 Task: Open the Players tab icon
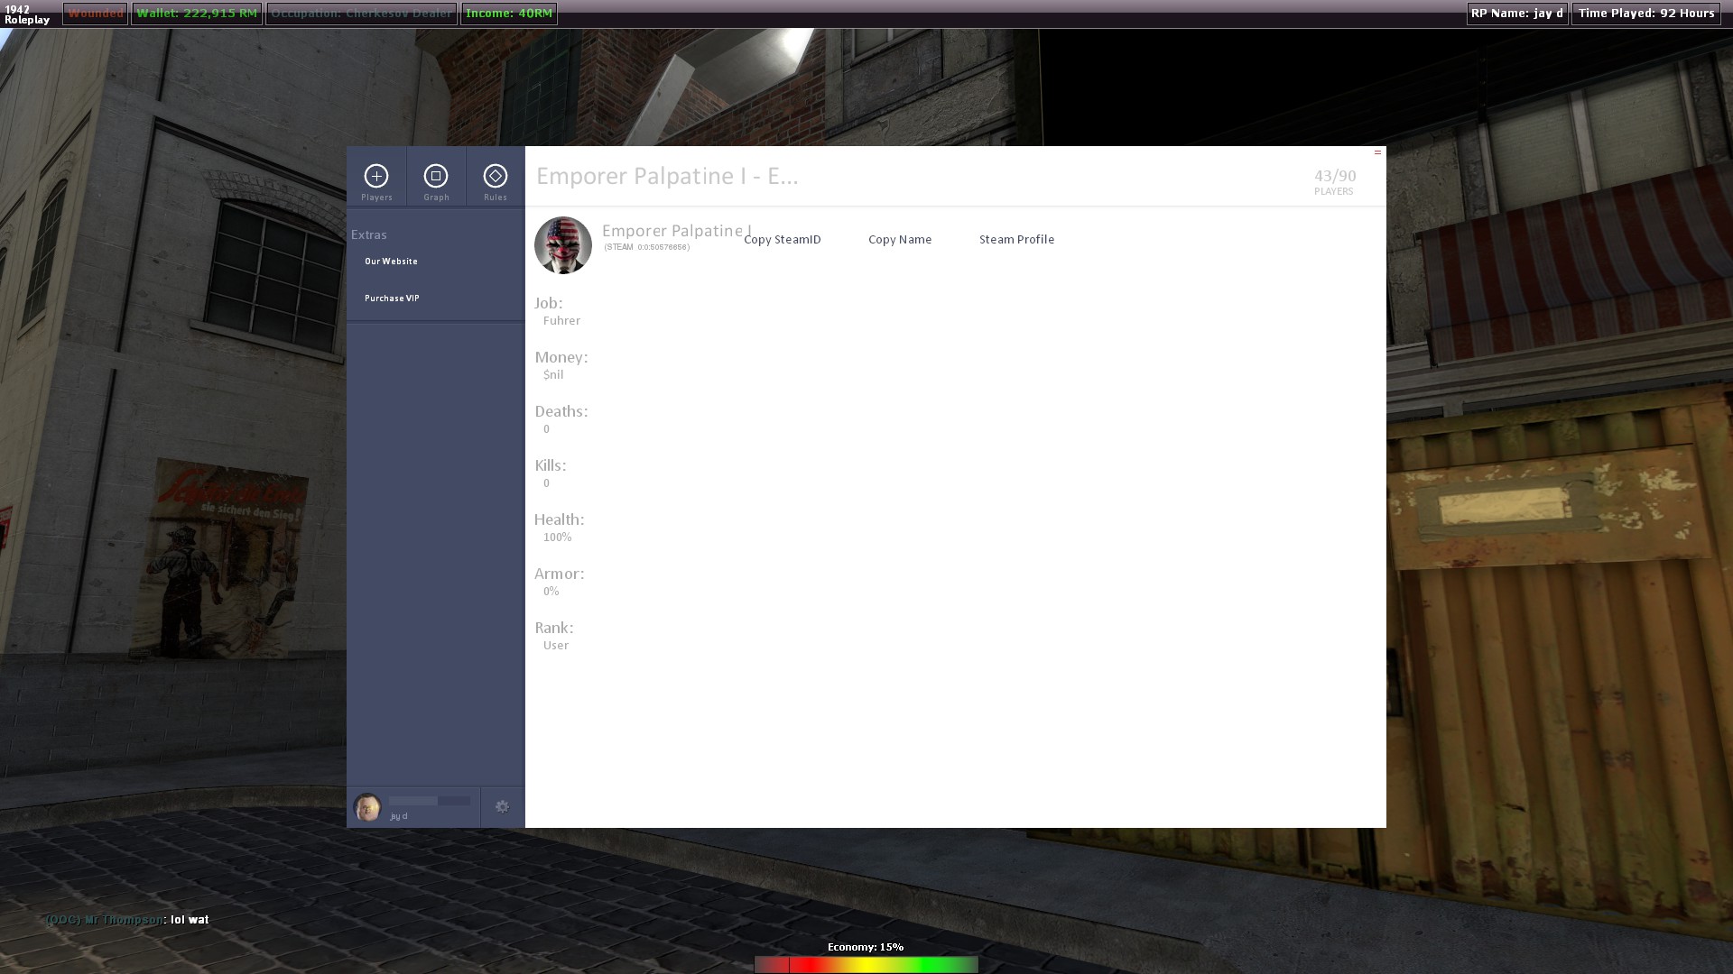(x=376, y=177)
